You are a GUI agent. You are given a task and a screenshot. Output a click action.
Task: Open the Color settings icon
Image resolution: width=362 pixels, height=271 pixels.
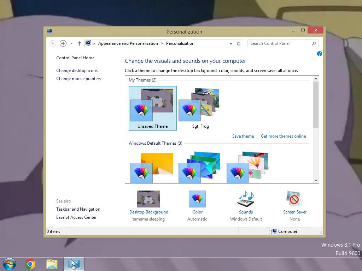coord(197,199)
